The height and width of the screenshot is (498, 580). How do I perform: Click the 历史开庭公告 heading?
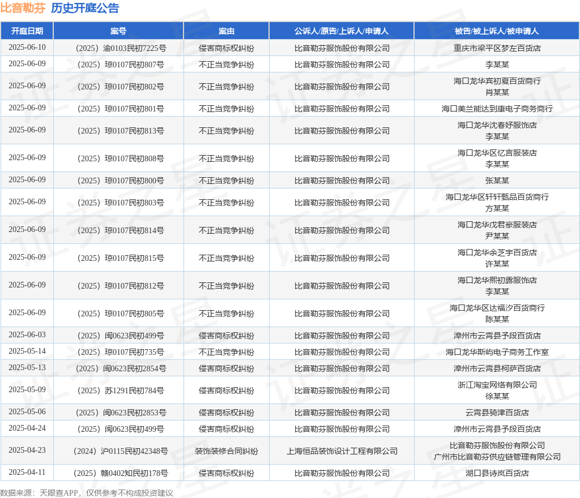click(85, 8)
